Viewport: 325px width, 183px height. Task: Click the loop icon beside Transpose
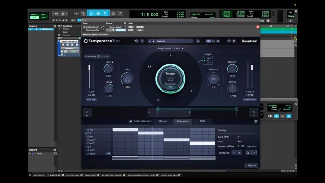[x=248, y=153]
